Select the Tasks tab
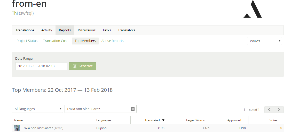 pos(107,30)
